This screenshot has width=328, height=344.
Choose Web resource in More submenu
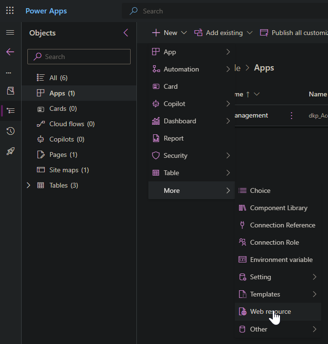pyautogui.click(x=278, y=311)
